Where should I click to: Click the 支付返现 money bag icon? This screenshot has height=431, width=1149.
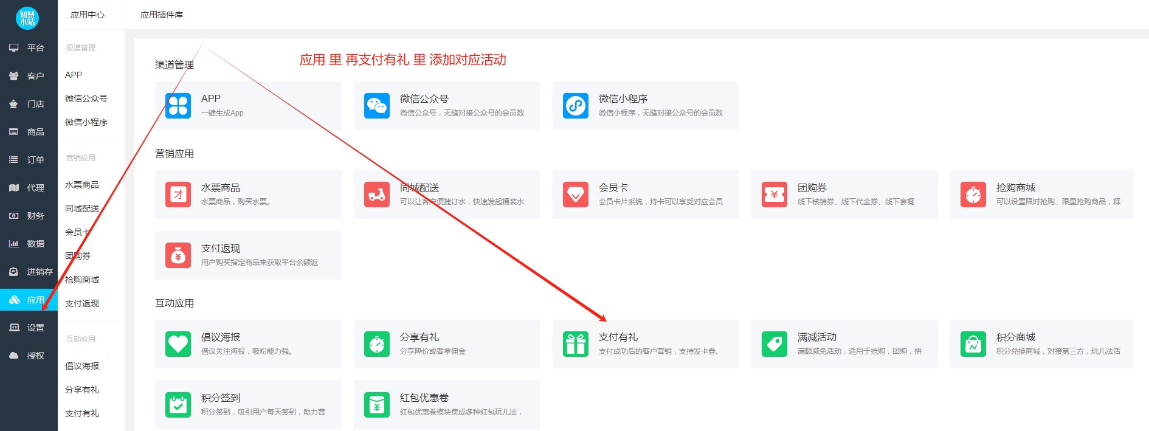coord(178,255)
